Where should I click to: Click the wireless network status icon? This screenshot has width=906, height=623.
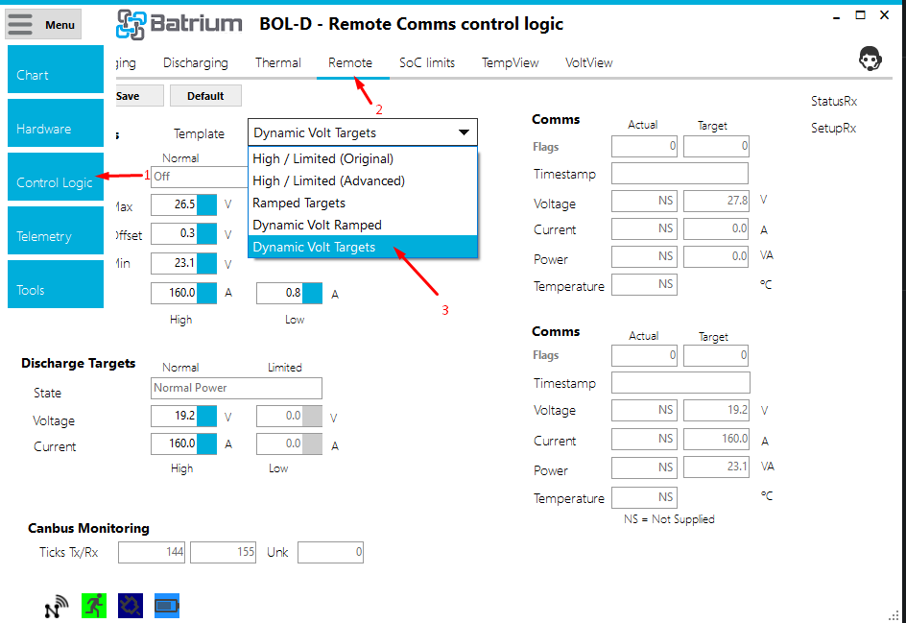click(57, 607)
